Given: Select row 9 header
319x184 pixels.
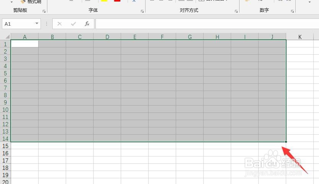Looking at the screenshot, I should tap(5, 102).
